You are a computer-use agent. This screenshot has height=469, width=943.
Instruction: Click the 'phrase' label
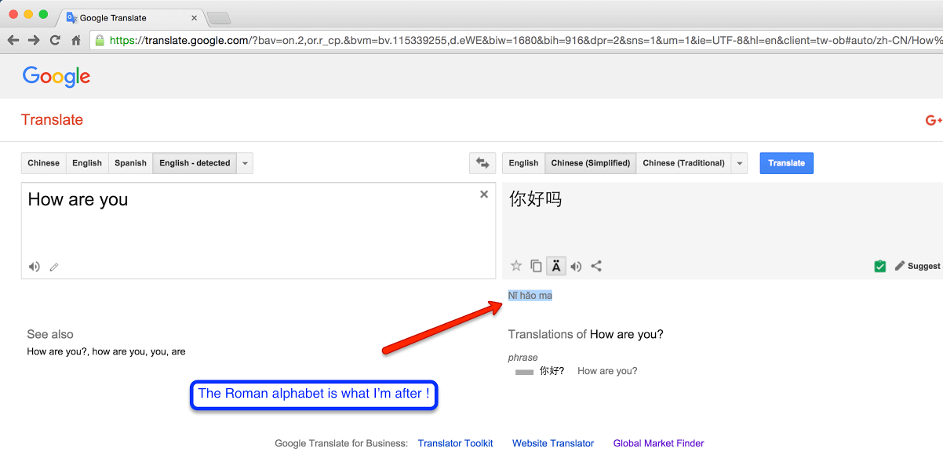pyautogui.click(x=523, y=358)
